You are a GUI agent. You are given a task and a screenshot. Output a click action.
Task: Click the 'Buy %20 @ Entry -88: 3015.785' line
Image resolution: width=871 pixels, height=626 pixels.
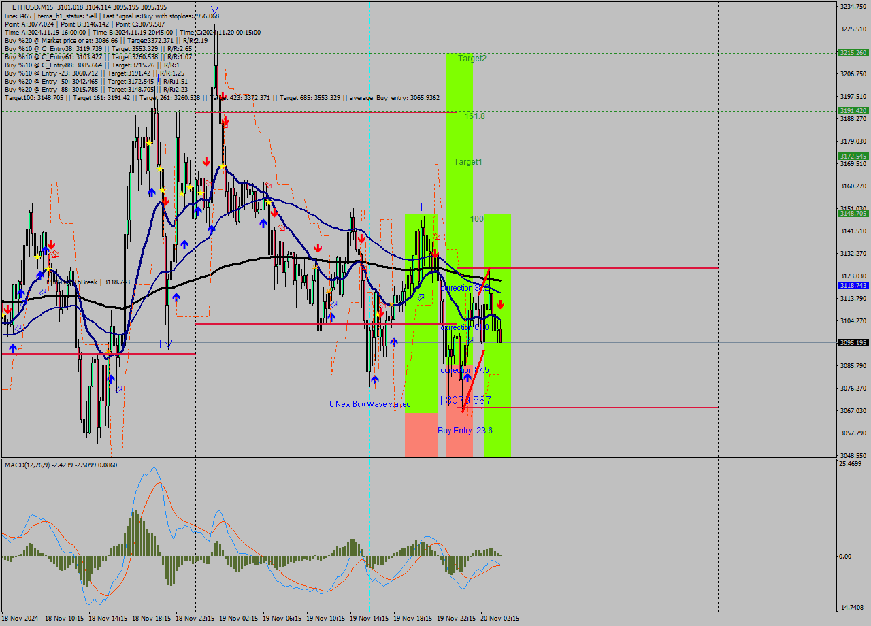click(96, 89)
